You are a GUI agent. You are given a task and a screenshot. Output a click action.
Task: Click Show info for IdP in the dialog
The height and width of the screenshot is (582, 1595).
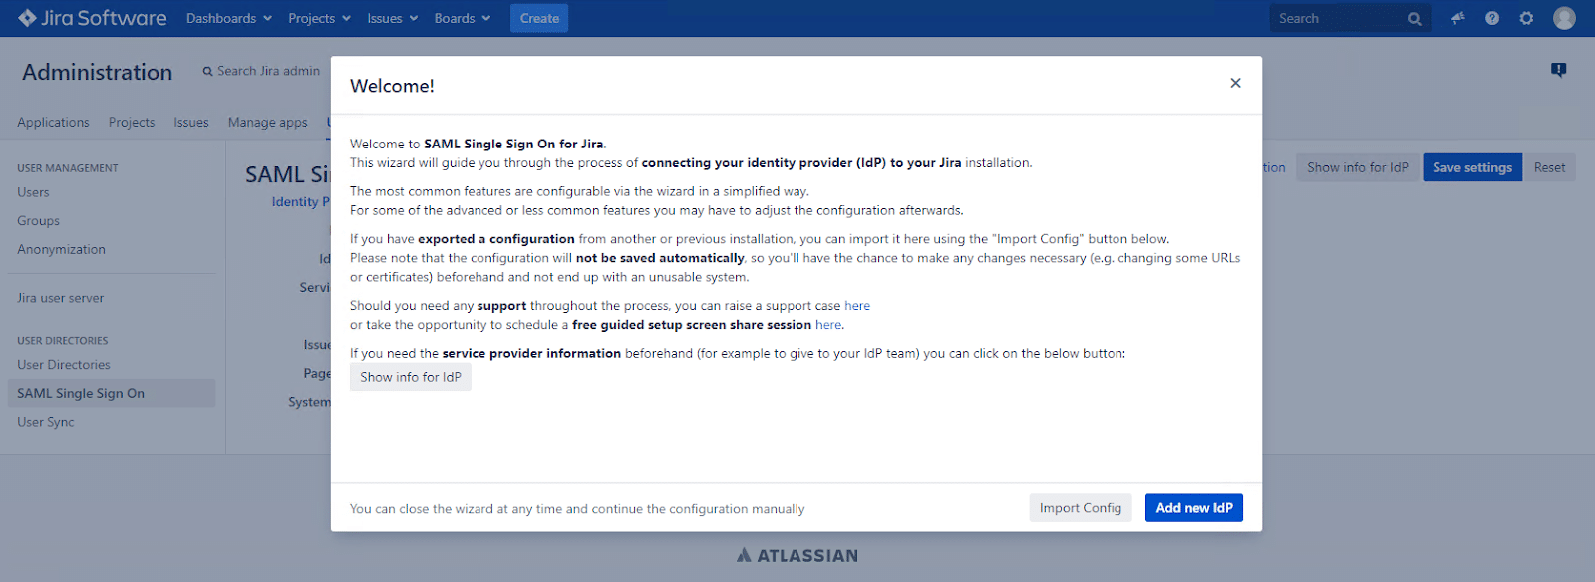(410, 377)
